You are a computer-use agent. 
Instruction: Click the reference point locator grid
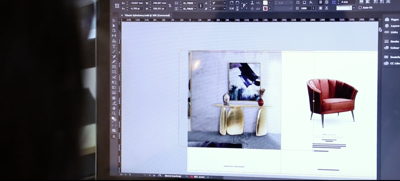click(117, 6)
